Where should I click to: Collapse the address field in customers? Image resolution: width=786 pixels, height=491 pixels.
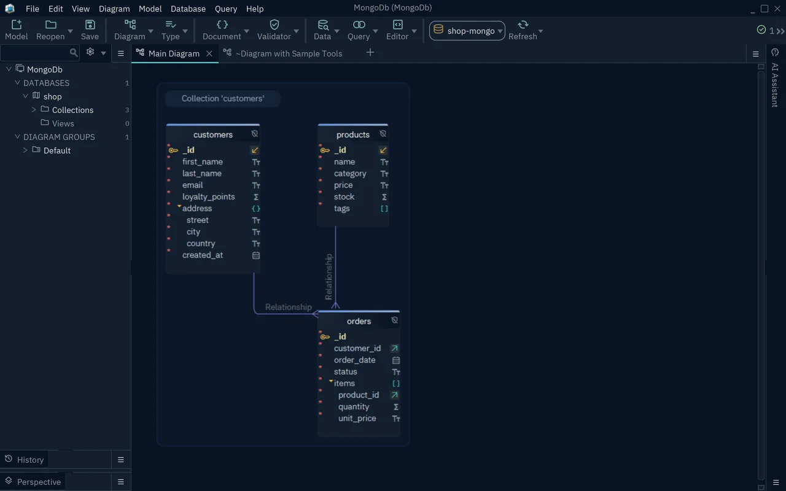click(x=179, y=207)
